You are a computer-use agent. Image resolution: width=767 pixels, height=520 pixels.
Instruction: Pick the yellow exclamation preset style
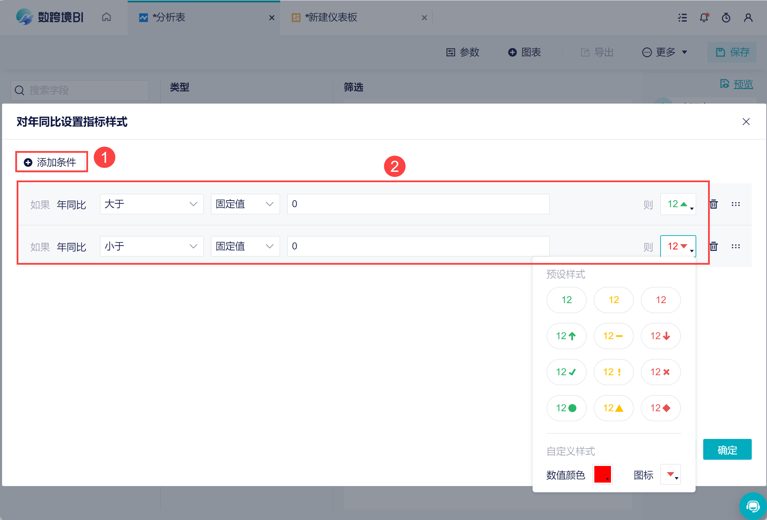(614, 372)
